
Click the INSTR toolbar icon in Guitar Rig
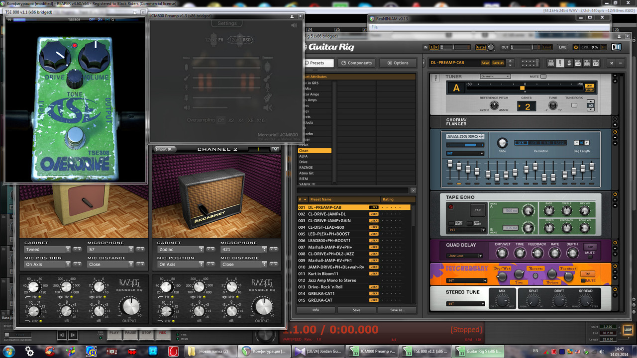(x=596, y=63)
